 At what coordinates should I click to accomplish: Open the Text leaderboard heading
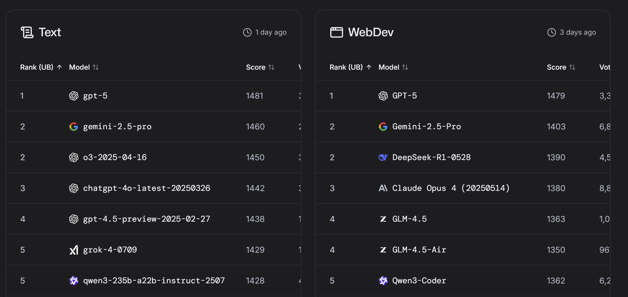point(50,32)
